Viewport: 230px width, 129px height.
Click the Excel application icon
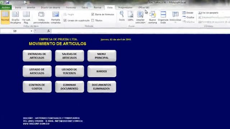2,2
